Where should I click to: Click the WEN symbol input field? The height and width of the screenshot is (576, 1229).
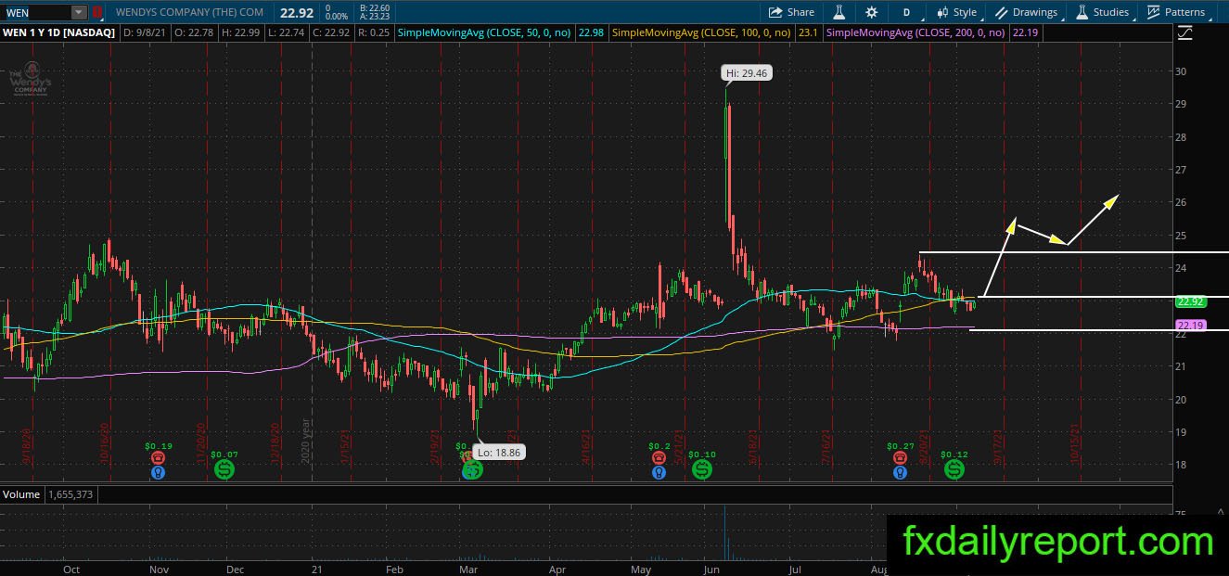pyautogui.click(x=35, y=12)
